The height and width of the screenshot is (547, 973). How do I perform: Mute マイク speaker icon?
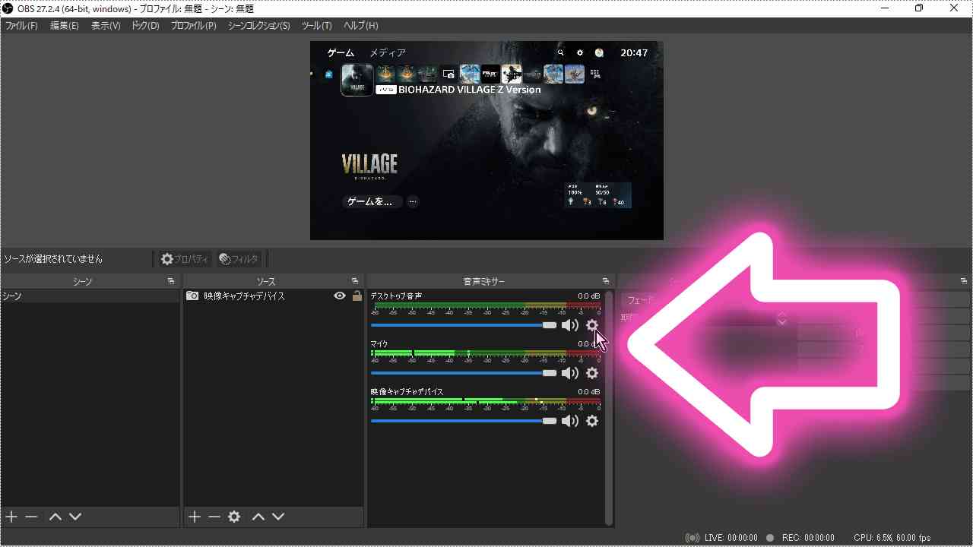(x=569, y=373)
